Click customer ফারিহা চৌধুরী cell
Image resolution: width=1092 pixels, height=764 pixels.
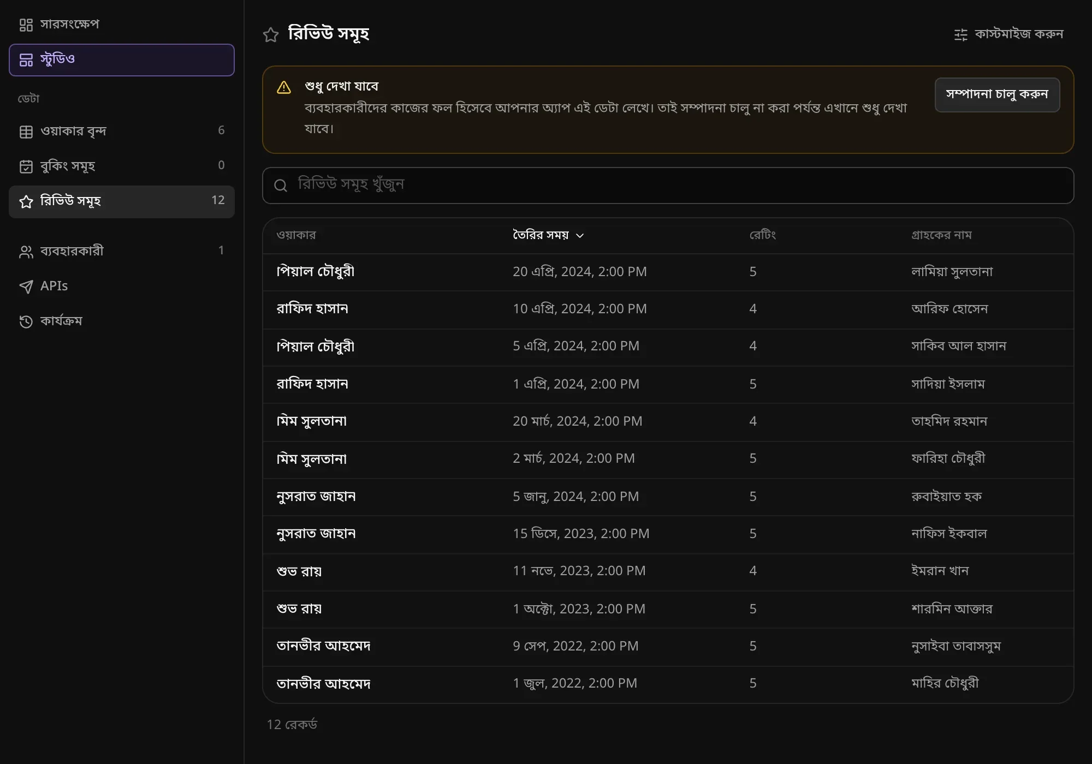(948, 458)
